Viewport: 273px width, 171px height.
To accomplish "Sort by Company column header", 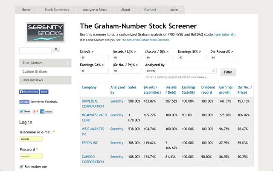I will tap(89, 87).
